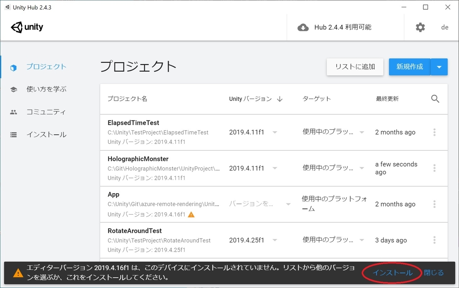This screenshot has width=459, height=288.
Task: Sort by Unity バージョン arrow icon
Action: click(280, 99)
